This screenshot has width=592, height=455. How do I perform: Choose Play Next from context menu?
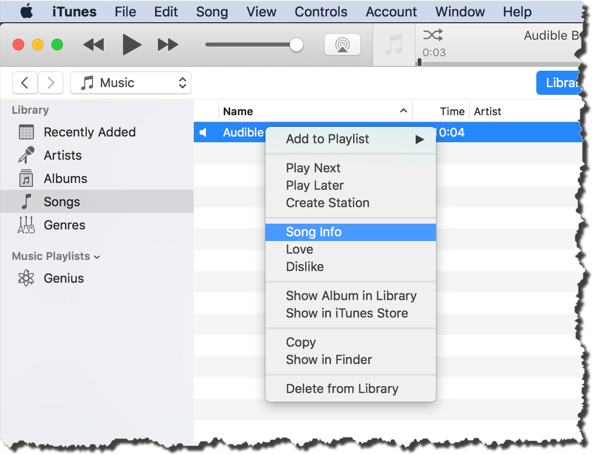351,168
